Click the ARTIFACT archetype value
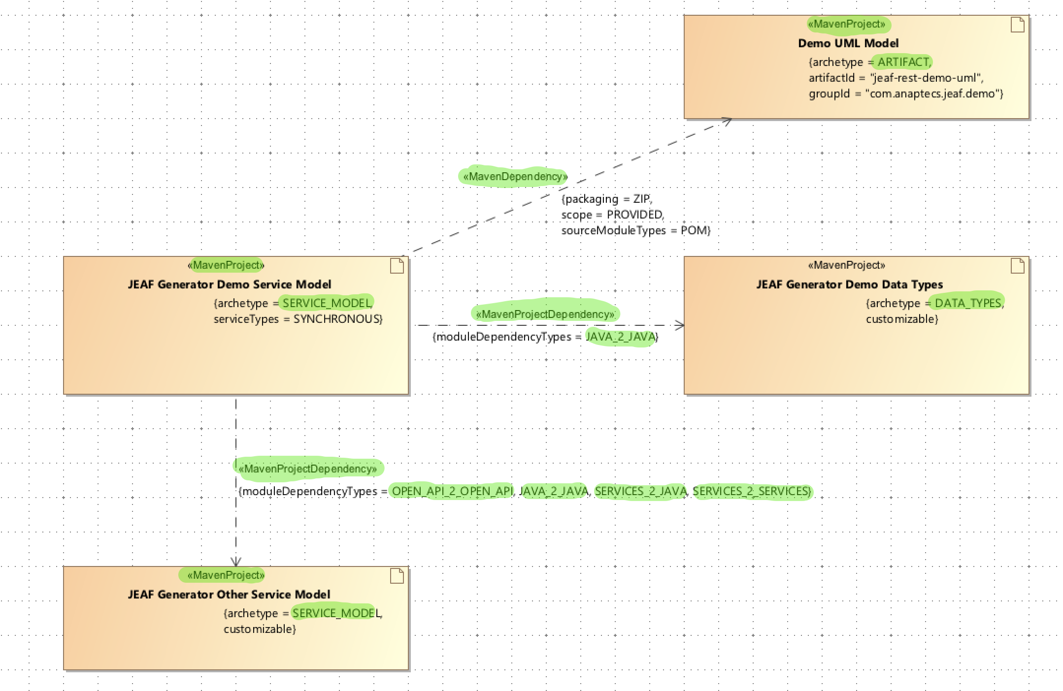 pyautogui.click(x=903, y=62)
